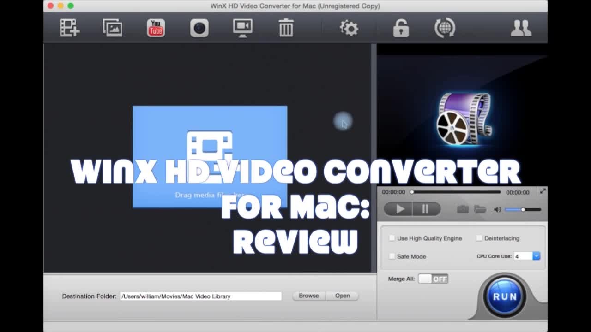Enable the Deinterlacing checkbox
The height and width of the screenshot is (332, 591).
[x=479, y=238]
